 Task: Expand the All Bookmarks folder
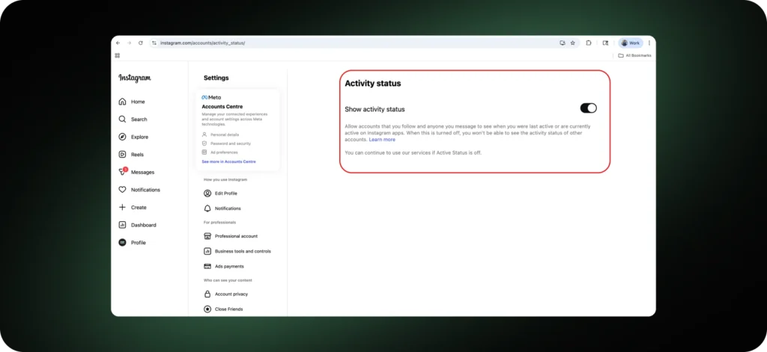click(634, 55)
